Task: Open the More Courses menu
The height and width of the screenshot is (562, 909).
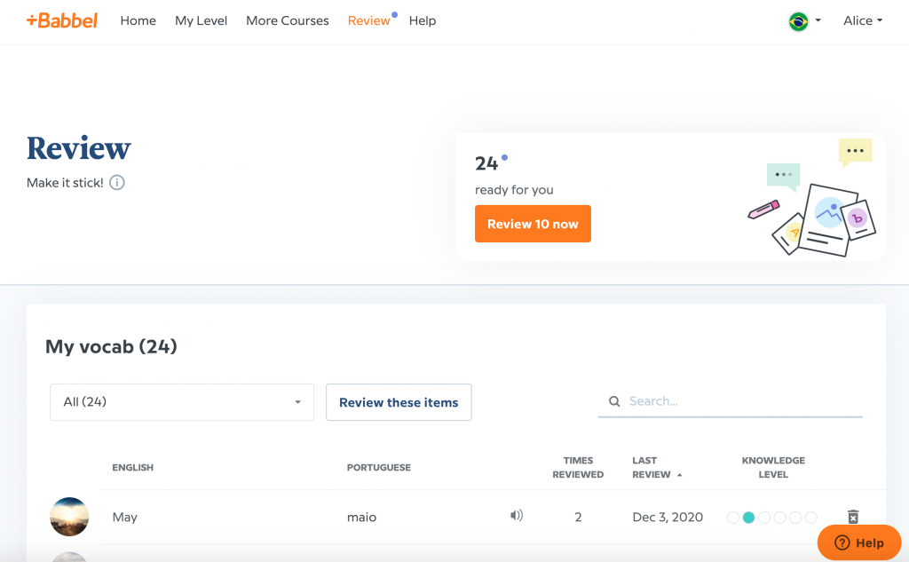Action: pos(287,20)
